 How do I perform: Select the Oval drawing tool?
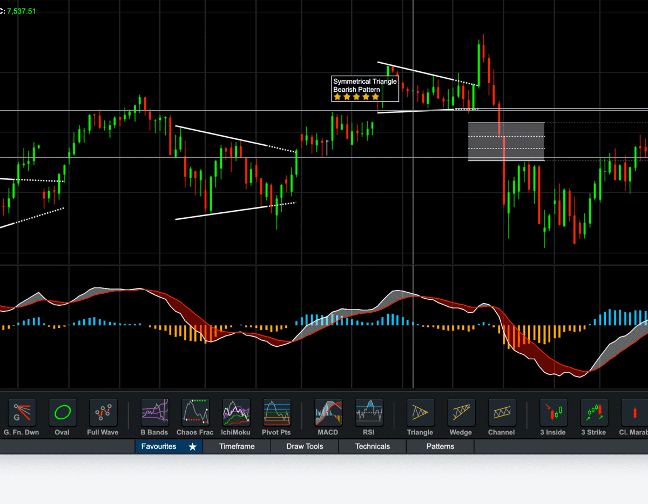(62, 413)
